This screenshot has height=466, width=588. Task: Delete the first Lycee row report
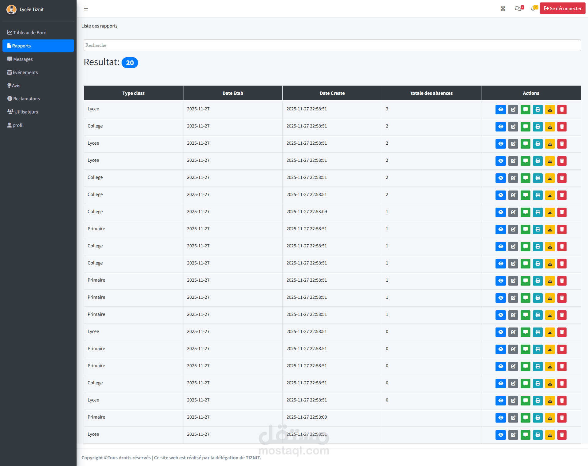click(562, 109)
